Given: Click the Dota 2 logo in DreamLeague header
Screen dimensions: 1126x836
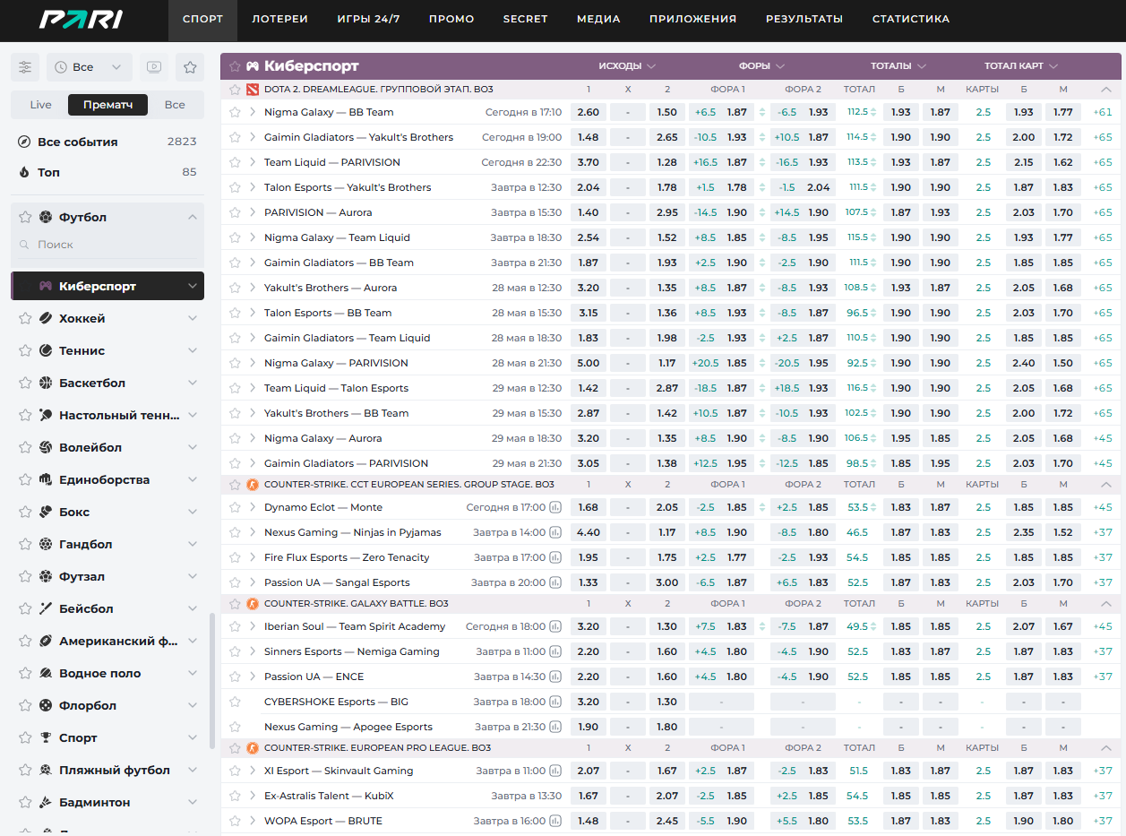Looking at the screenshot, I should tap(253, 90).
